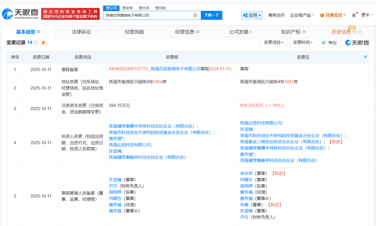Click the 商务合作 link
This screenshot has height=226, width=376.
click(276, 15)
